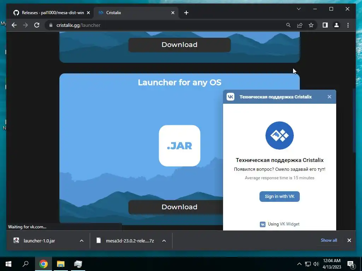The width and height of the screenshot is (362, 271).
Task: Download the .JAR launcher for any OS
Action: [x=176, y=207]
